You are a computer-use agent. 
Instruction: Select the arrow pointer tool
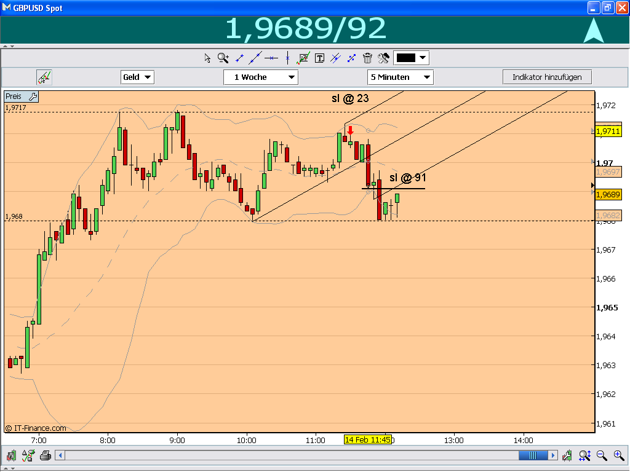(x=207, y=58)
